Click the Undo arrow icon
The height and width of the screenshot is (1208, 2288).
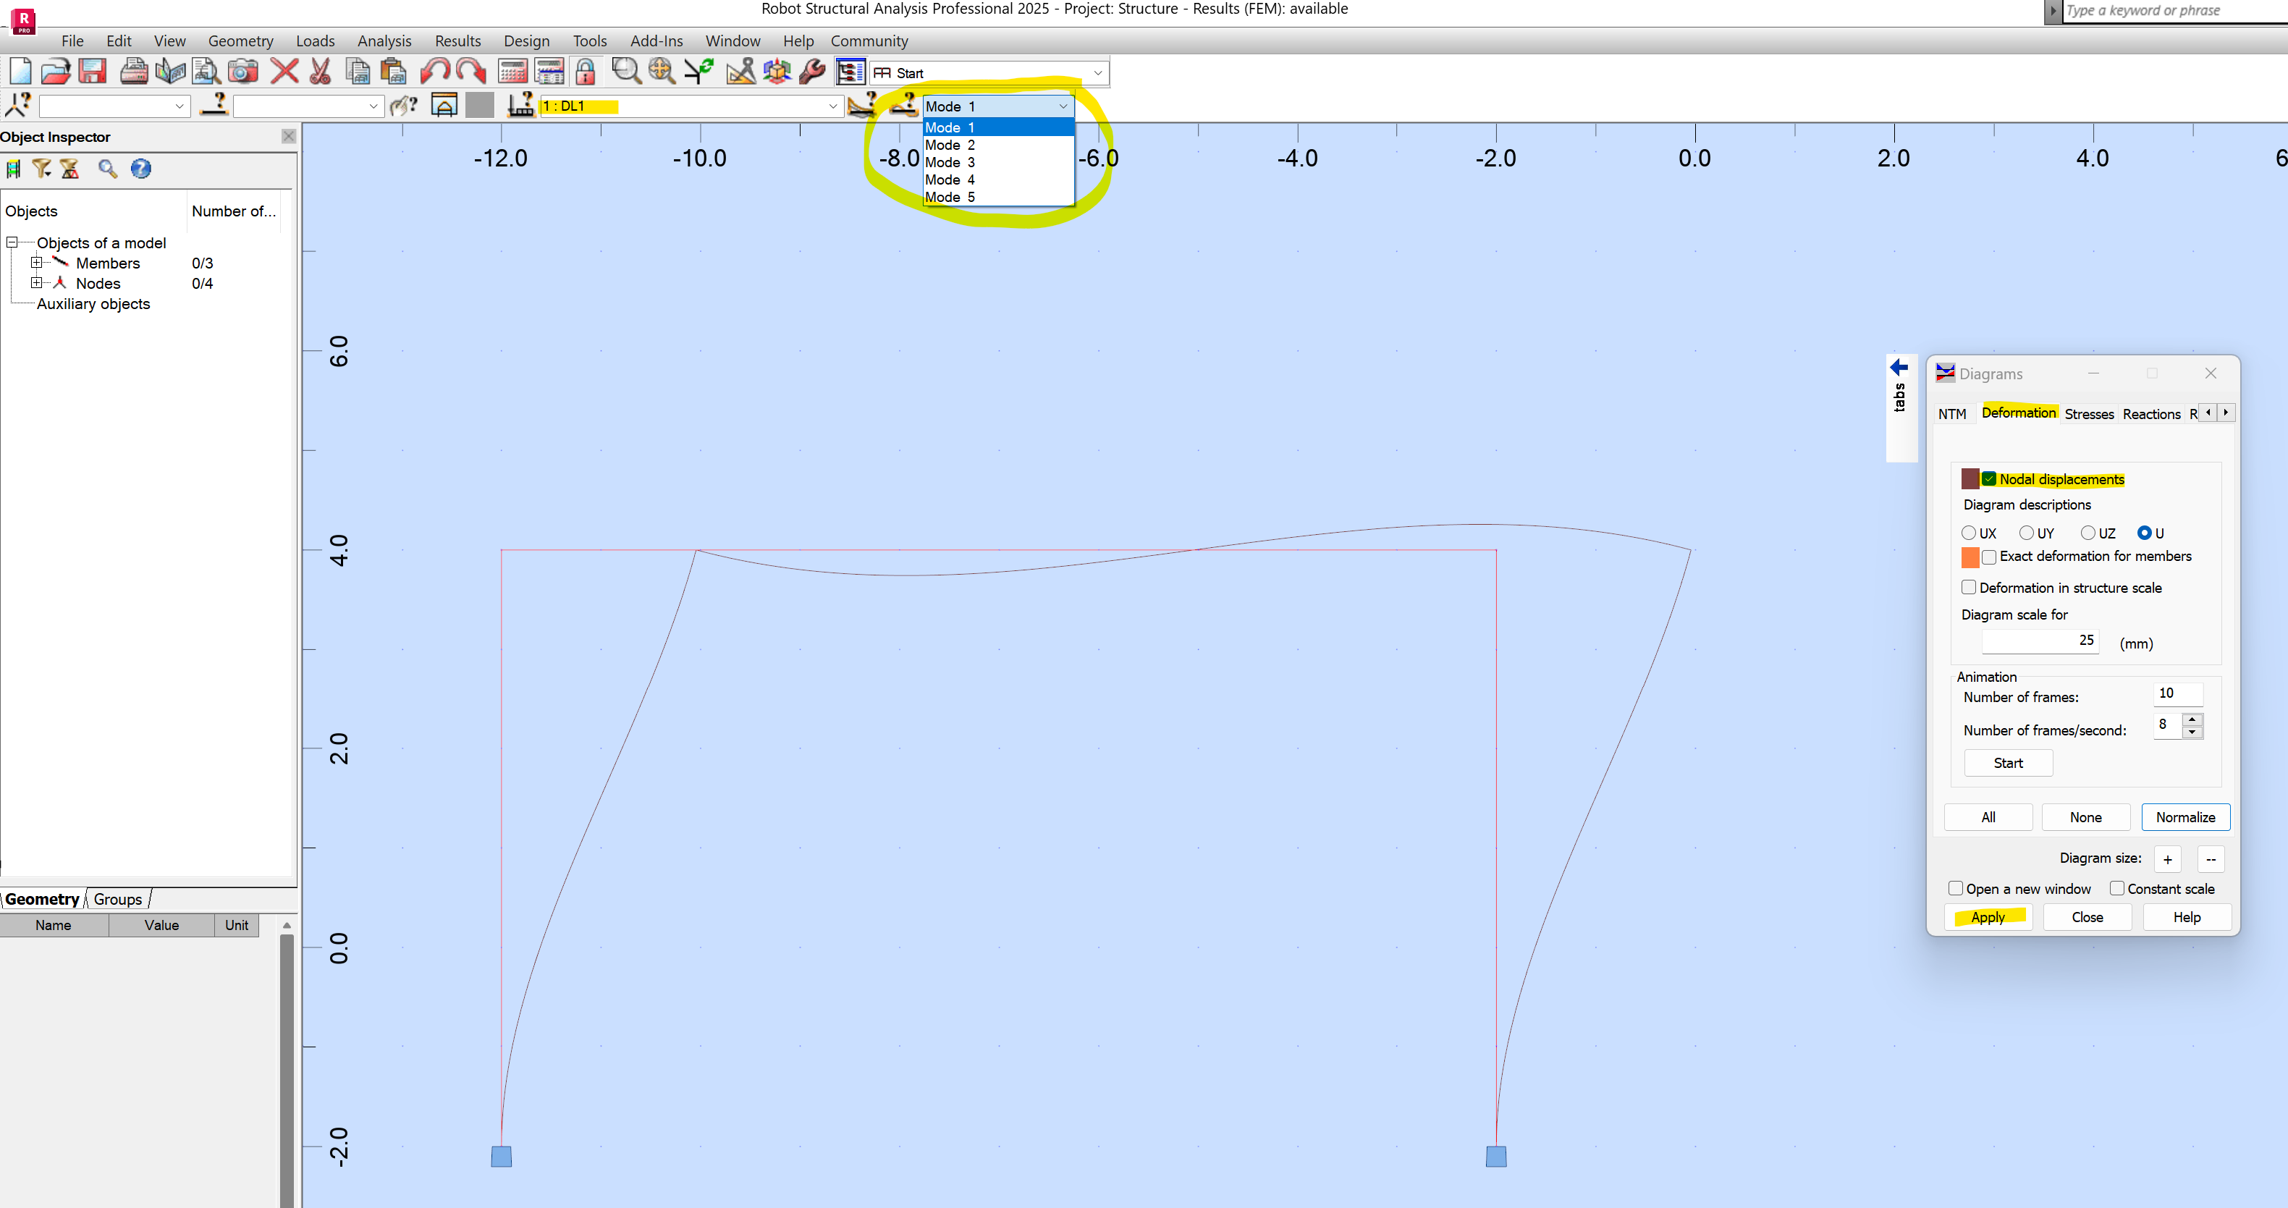(435, 71)
